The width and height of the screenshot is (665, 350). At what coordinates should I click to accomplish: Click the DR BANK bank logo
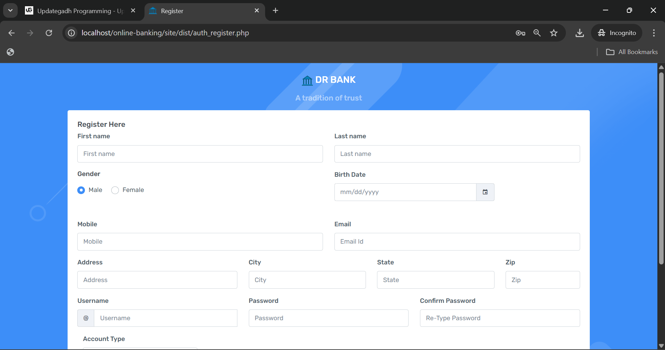pyautogui.click(x=307, y=80)
